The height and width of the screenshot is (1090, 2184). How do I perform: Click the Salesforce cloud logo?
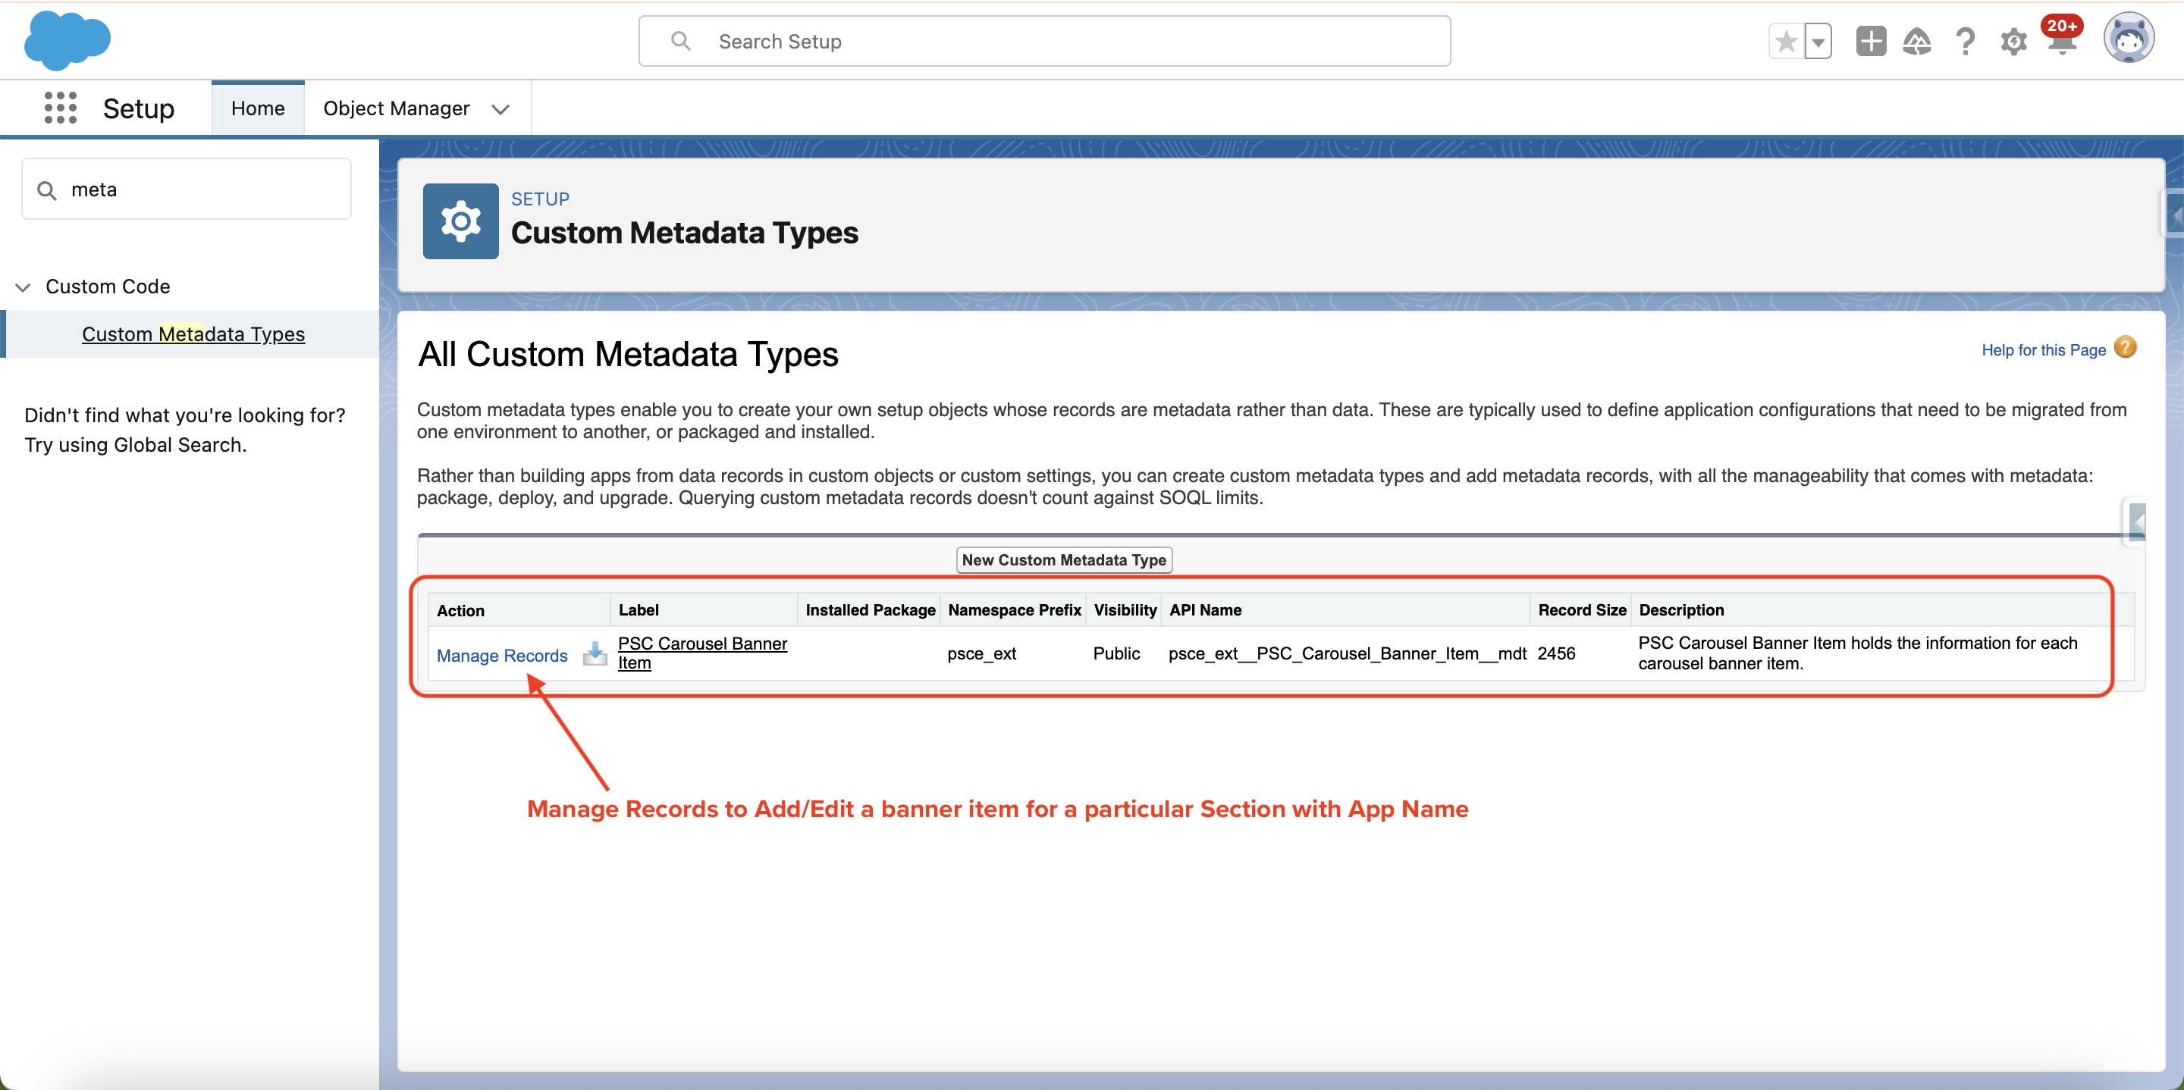click(67, 40)
